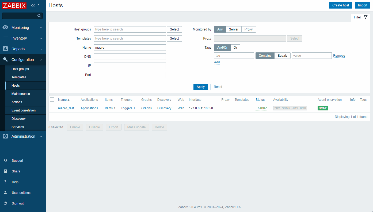Collapse the sidebar with double-arrow icon
Image resolution: width=373 pixels, height=212 pixels.
pyautogui.click(x=33, y=5)
